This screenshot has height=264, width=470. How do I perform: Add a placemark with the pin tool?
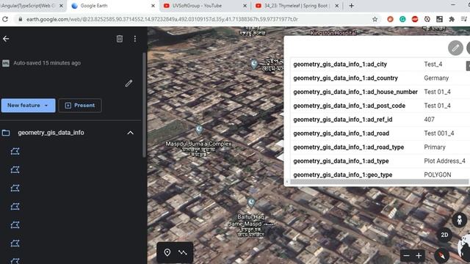167,252
